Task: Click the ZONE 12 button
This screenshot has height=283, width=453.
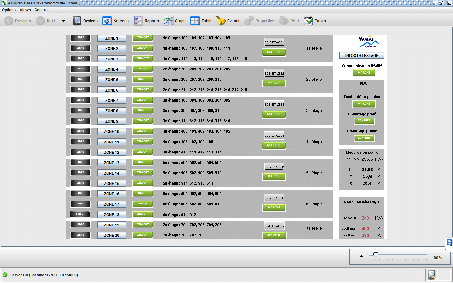Action: point(112,152)
